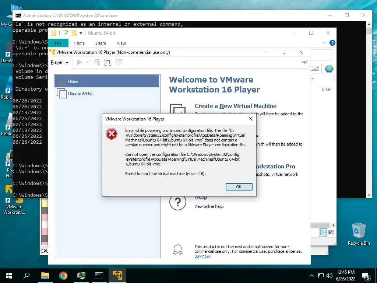
Task: Show hidden system tray icons chevron
Action: [311, 276]
